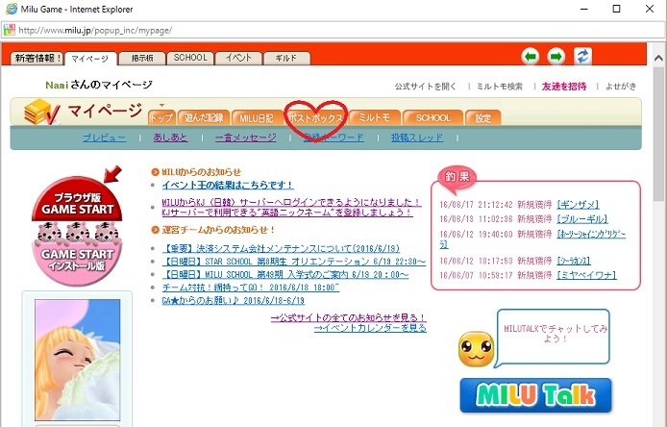Open the ギルド tab
Image resolution: width=667 pixels, height=427 pixels.
tap(286, 58)
